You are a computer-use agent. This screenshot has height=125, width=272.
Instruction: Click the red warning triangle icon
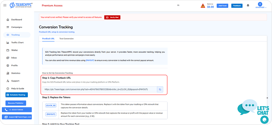[203, 6]
